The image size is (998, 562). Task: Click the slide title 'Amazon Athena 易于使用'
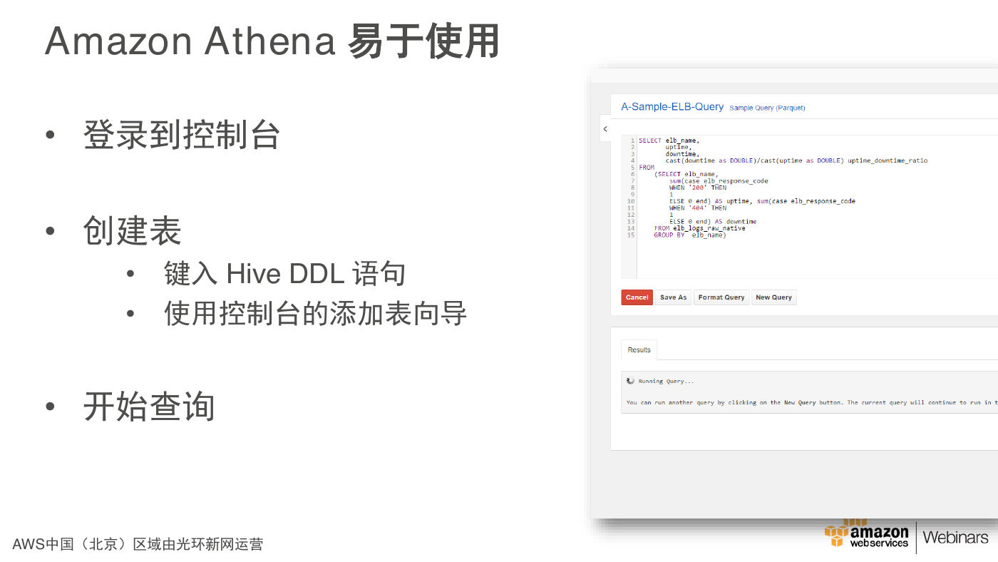coord(272,41)
